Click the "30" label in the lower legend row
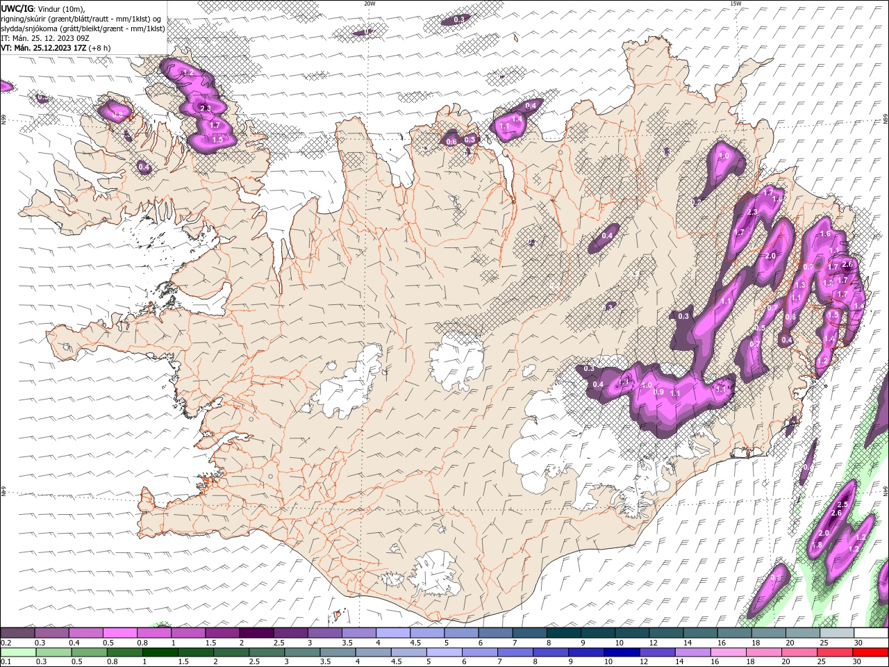The height and width of the screenshot is (667, 889). pyautogui.click(x=858, y=662)
